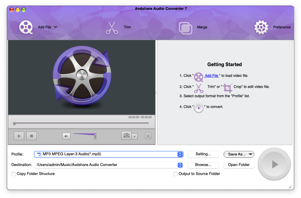
Task: Click the playback seek slider handle
Action: click(14, 123)
